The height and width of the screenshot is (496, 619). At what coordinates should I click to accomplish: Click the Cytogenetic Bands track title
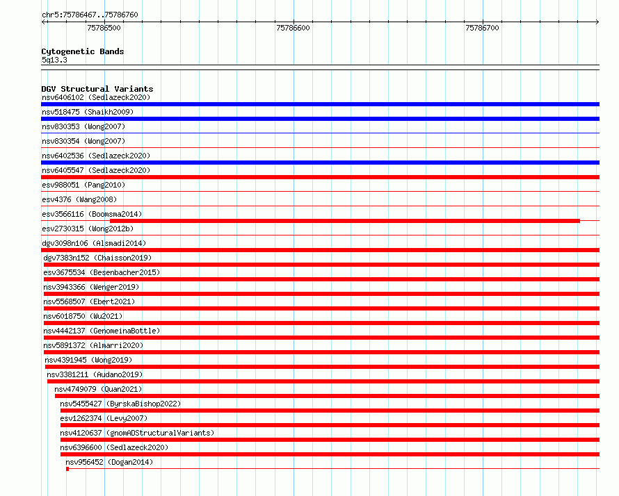pos(83,51)
